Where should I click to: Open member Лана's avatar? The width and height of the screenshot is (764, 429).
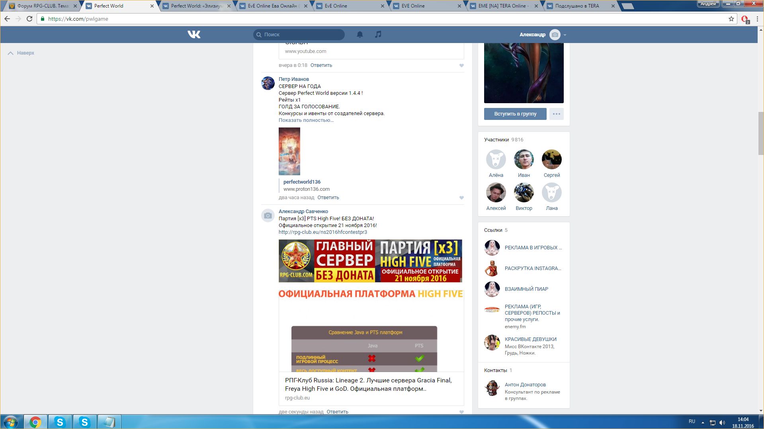[552, 192]
